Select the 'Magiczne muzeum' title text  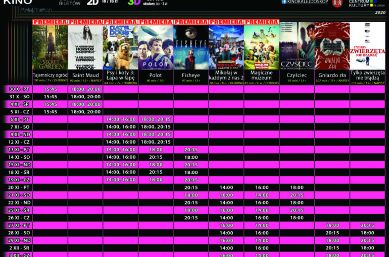(262, 75)
